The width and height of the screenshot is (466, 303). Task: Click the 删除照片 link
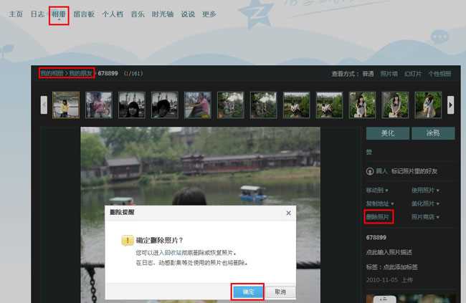click(378, 216)
